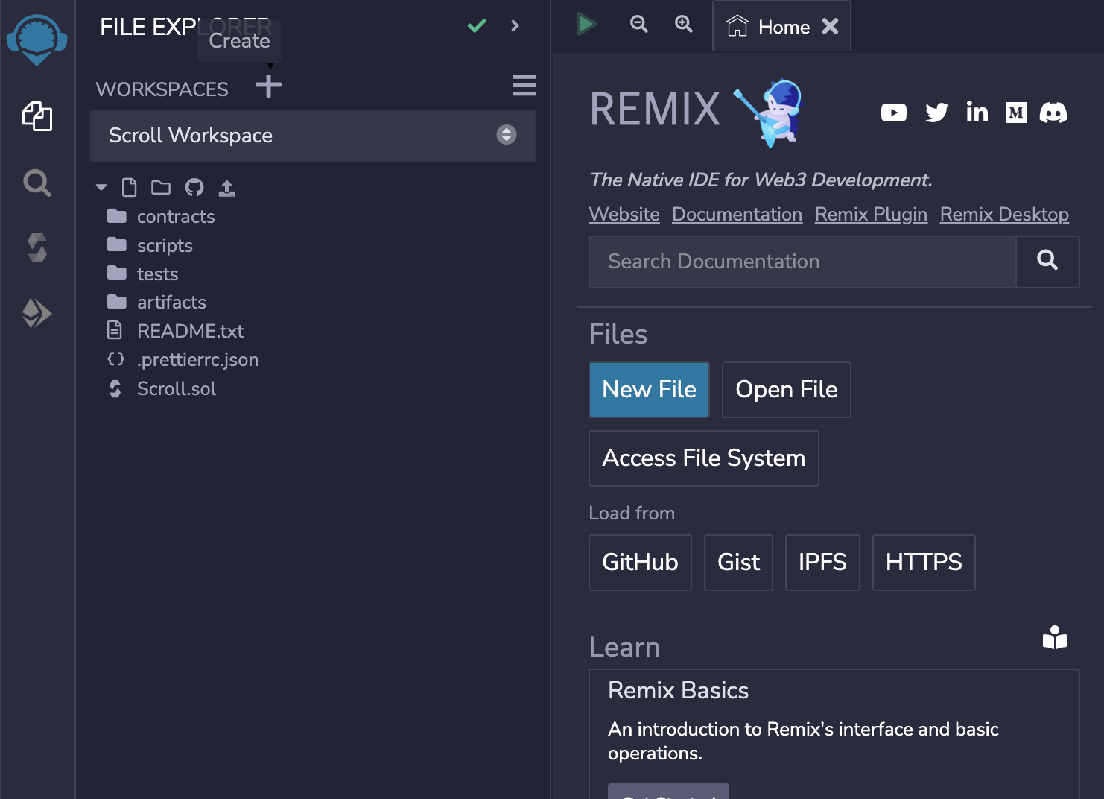1104x799 pixels.
Task: Click the documentation search magnifier button
Action: click(x=1047, y=262)
